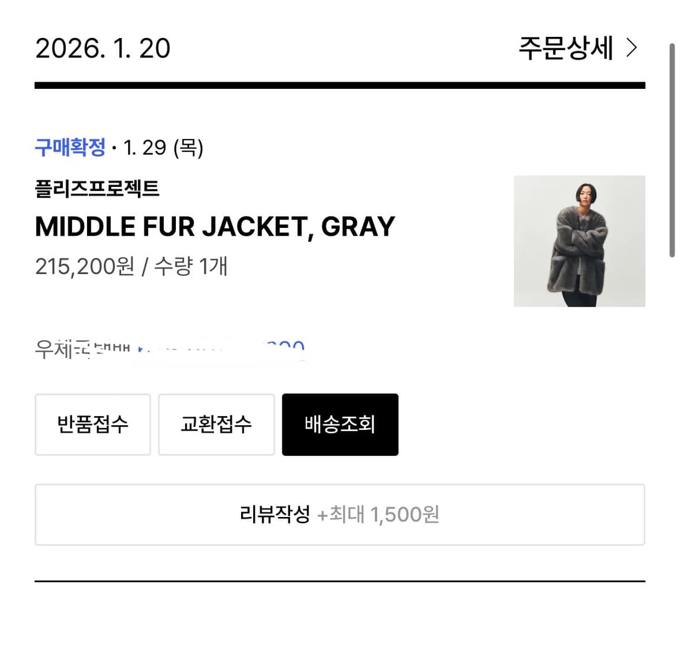Click the MIDDLE FUR JACKET product title
This screenshot has height=667, width=680.
[x=215, y=226]
